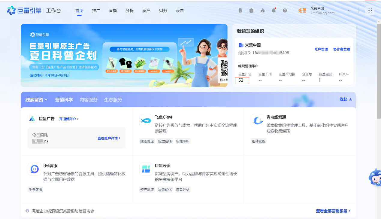Viewport: 381px width, 219px height.
Task: Click the 米莱中国 organization name
Action: click(x=253, y=45)
